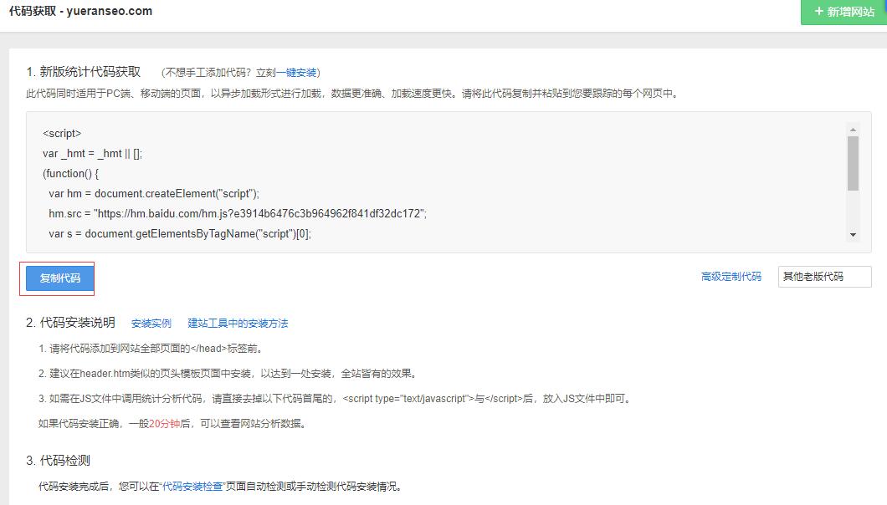
Task: Open the 代码安装检查 link
Action: coord(192,487)
